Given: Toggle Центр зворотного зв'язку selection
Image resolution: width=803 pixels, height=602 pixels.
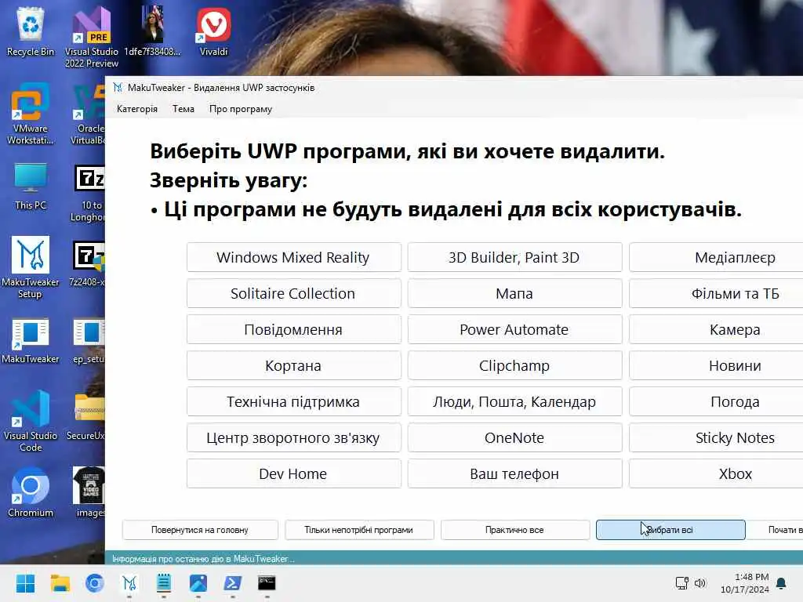Looking at the screenshot, I should click(293, 437).
